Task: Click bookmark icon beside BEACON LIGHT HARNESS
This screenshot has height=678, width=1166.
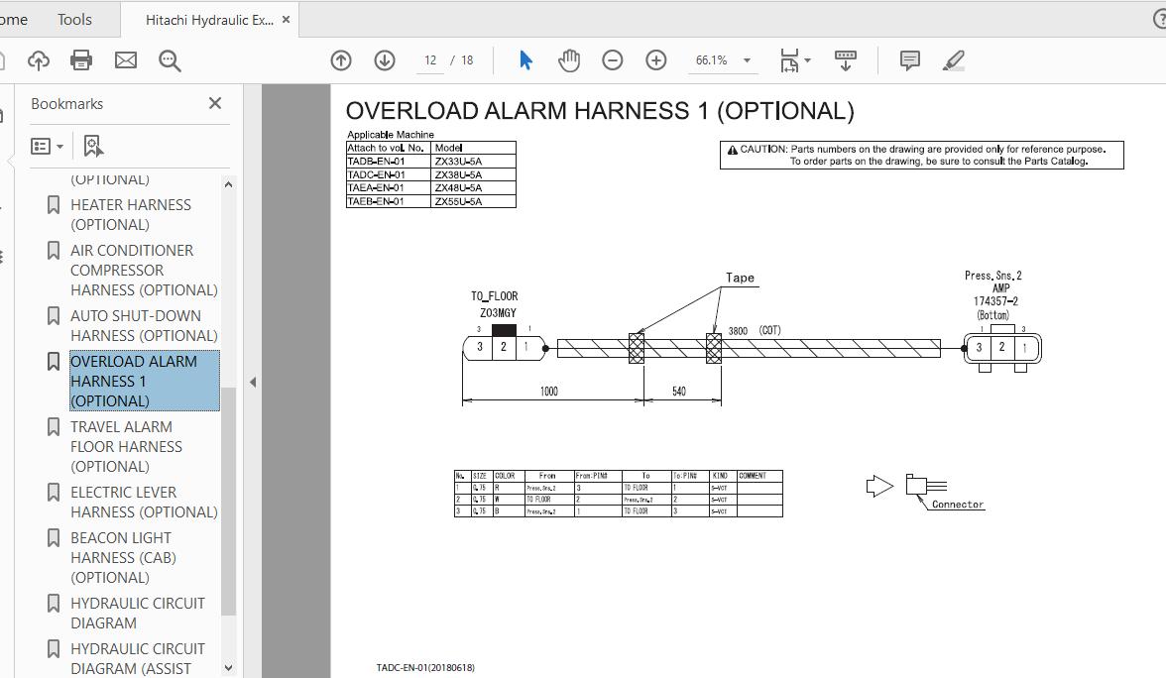Action: pos(54,537)
